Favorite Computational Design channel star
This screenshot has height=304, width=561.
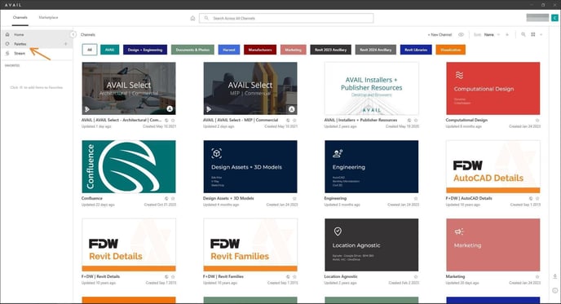tap(537, 120)
